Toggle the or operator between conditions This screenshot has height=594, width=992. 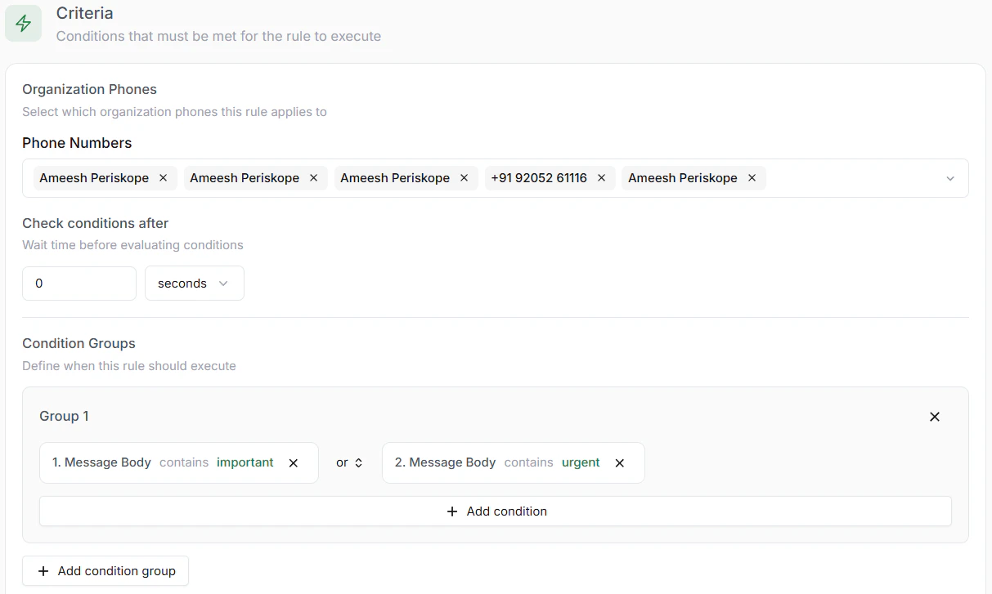(x=343, y=462)
